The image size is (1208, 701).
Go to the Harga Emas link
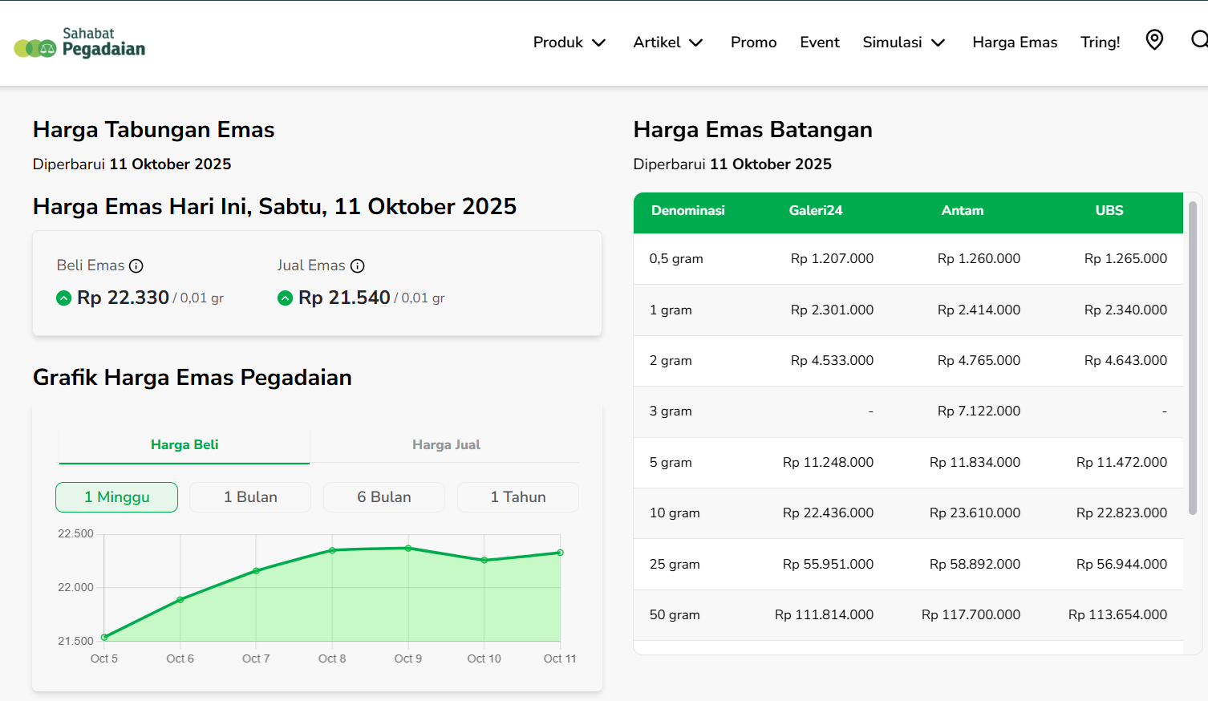click(1015, 43)
